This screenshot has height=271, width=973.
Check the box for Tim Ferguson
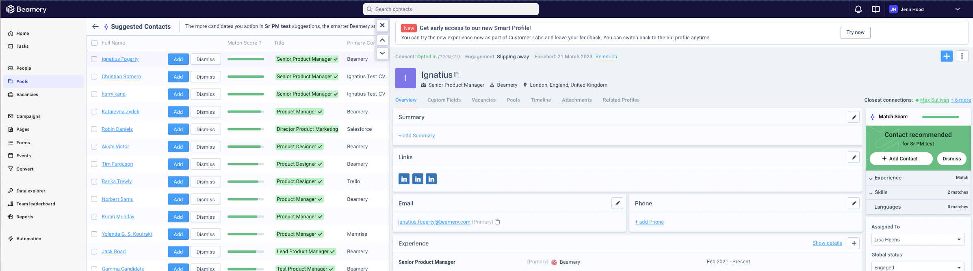point(94,164)
